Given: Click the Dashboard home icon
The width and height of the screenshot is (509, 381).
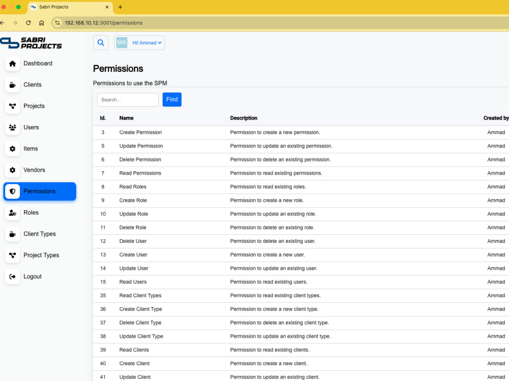Looking at the screenshot, I should point(12,63).
